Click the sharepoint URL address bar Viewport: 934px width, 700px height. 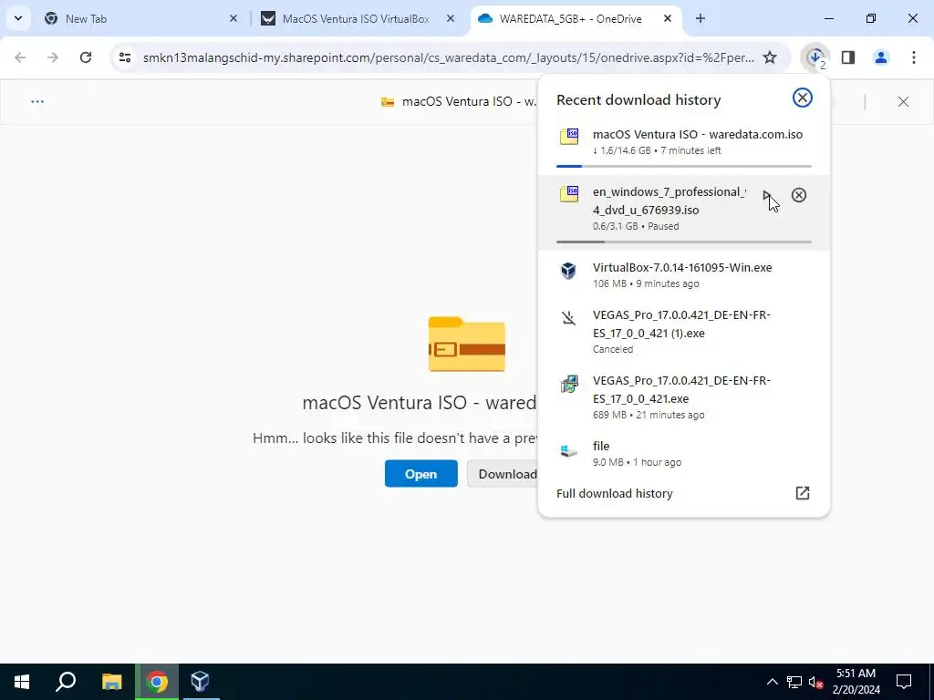tap(448, 57)
